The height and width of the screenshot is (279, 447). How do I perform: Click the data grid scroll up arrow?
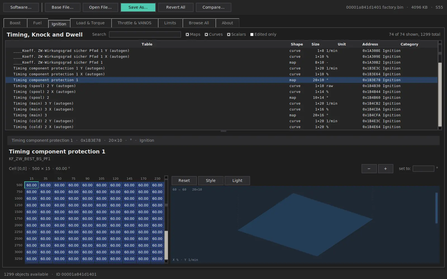click(166, 177)
